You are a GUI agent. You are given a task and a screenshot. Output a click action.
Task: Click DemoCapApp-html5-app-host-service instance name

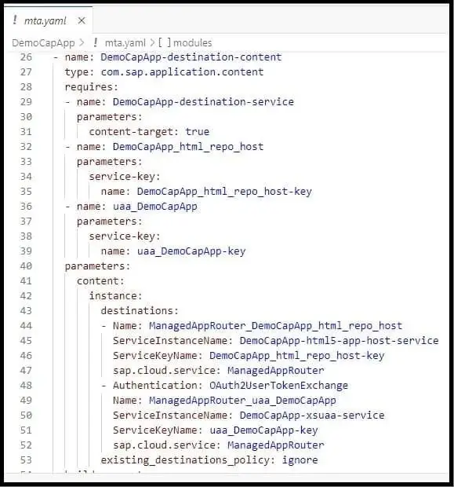(x=339, y=341)
